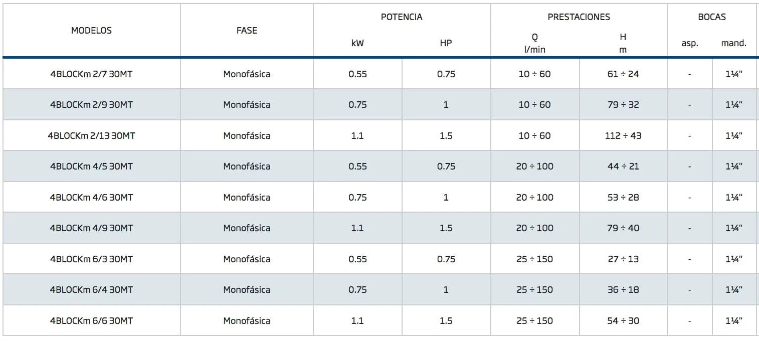Click the FASE column header
759x341 pixels.
click(247, 31)
